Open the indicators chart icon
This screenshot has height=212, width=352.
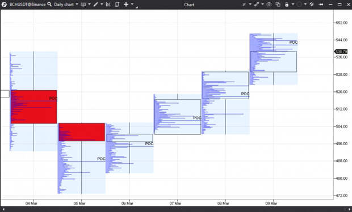coord(108,5)
